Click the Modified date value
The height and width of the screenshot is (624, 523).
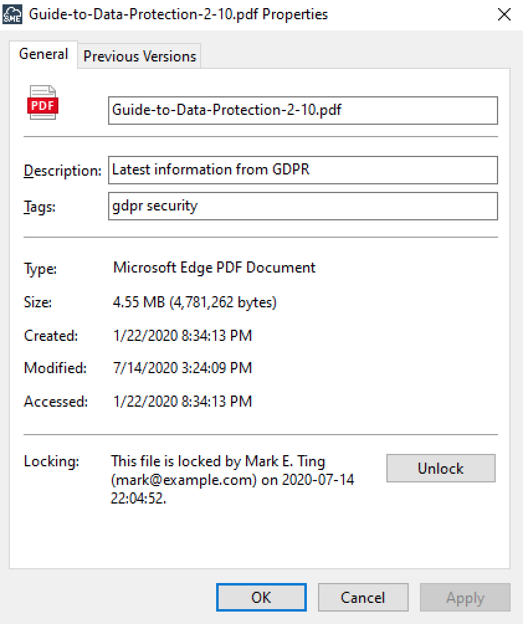182,368
